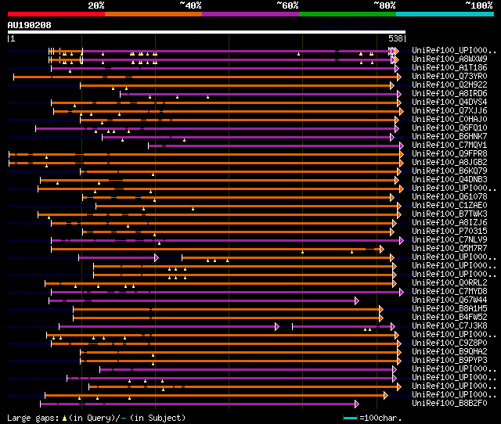Click the white AU190208 query sequence bar
Screen dimensions: 501x424
[207, 32]
